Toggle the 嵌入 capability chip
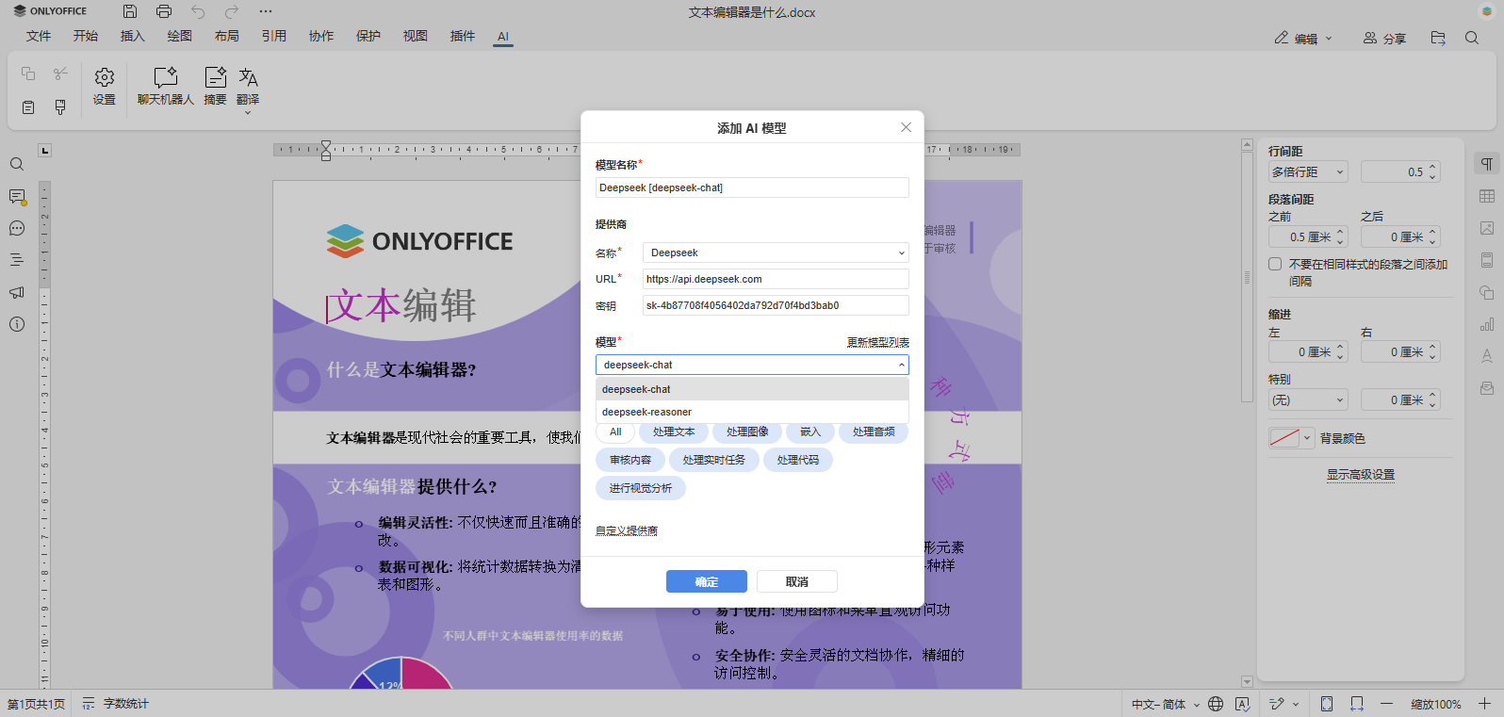The width and height of the screenshot is (1504, 717). (810, 432)
